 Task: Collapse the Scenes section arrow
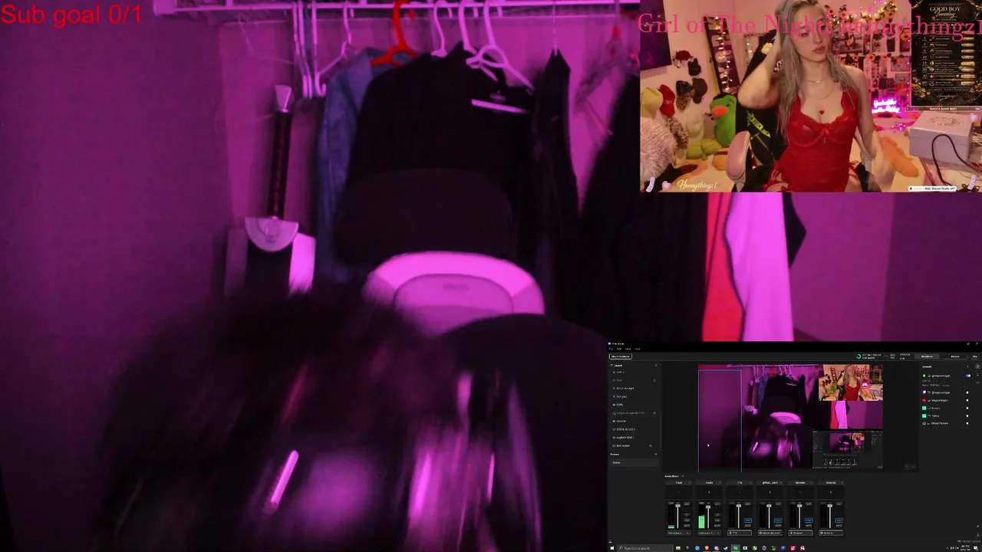(x=656, y=454)
